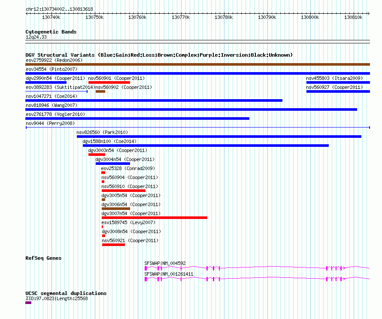Open the SFSWAP|NM_004592 gene label
The image size is (382, 319).
pyautogui.click(x=165, y=264)
